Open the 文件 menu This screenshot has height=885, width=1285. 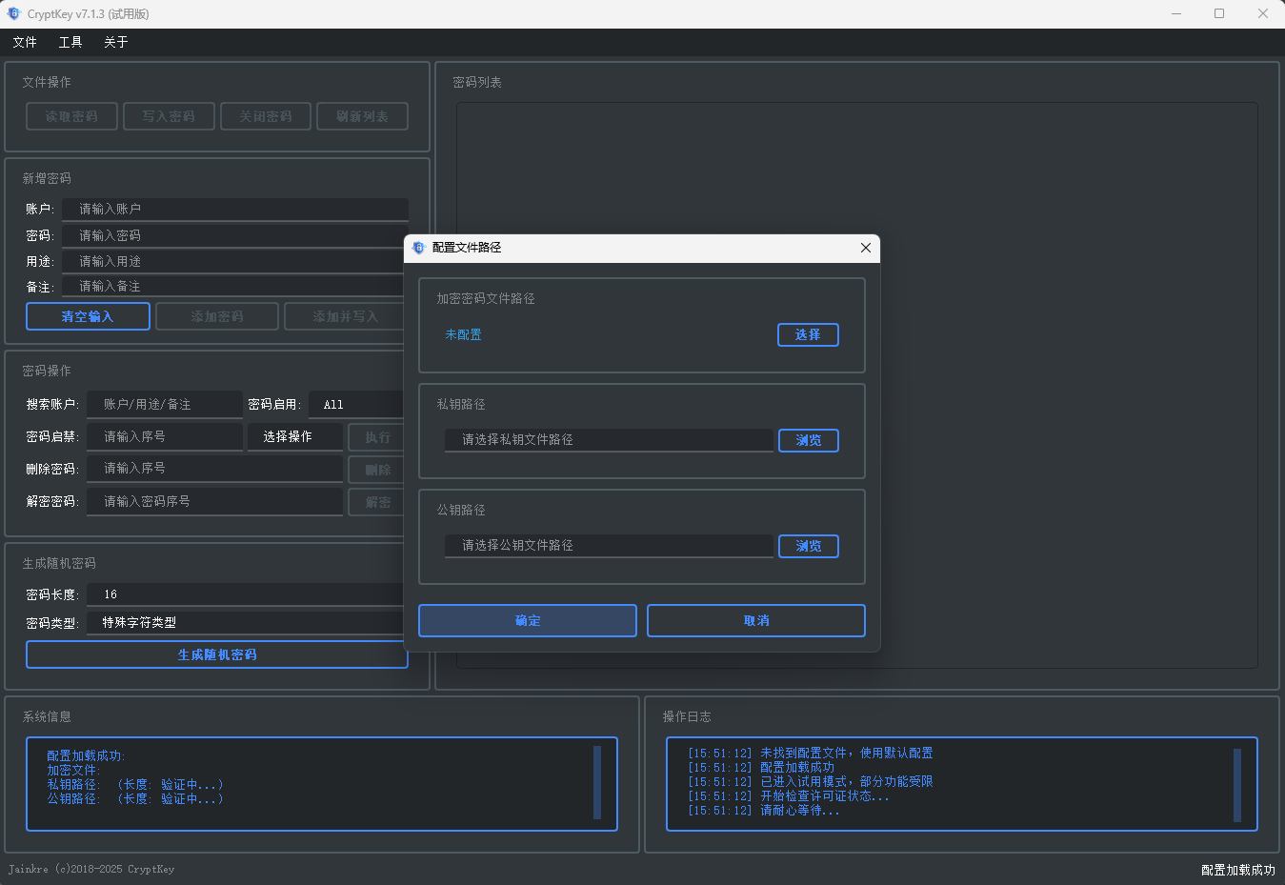[x=25, y=42]
